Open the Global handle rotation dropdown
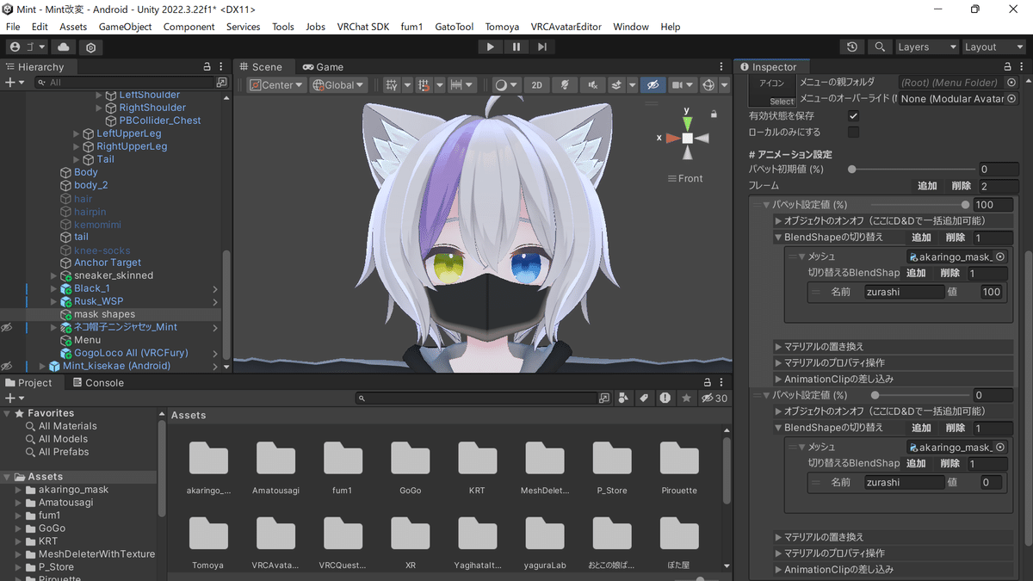The image size is (1033, 581). point(338,85)
